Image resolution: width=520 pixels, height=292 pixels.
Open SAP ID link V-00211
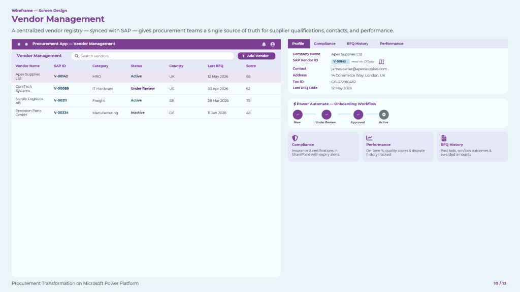tap(60, 101)
